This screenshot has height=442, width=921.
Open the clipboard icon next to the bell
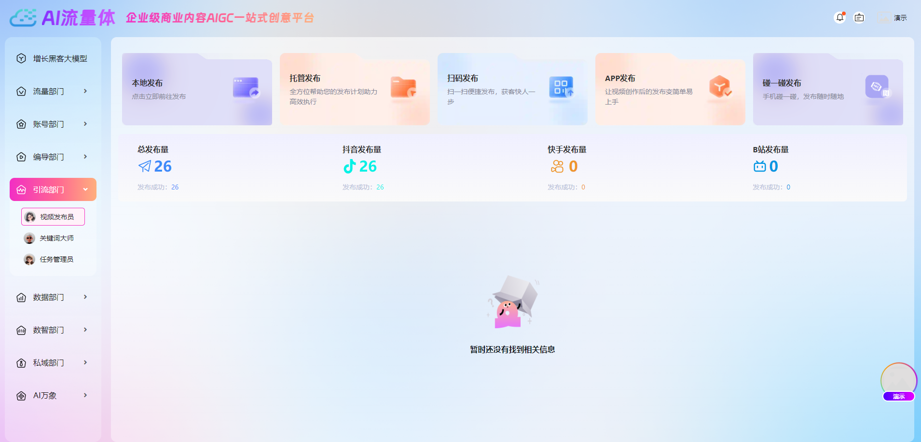859,17
